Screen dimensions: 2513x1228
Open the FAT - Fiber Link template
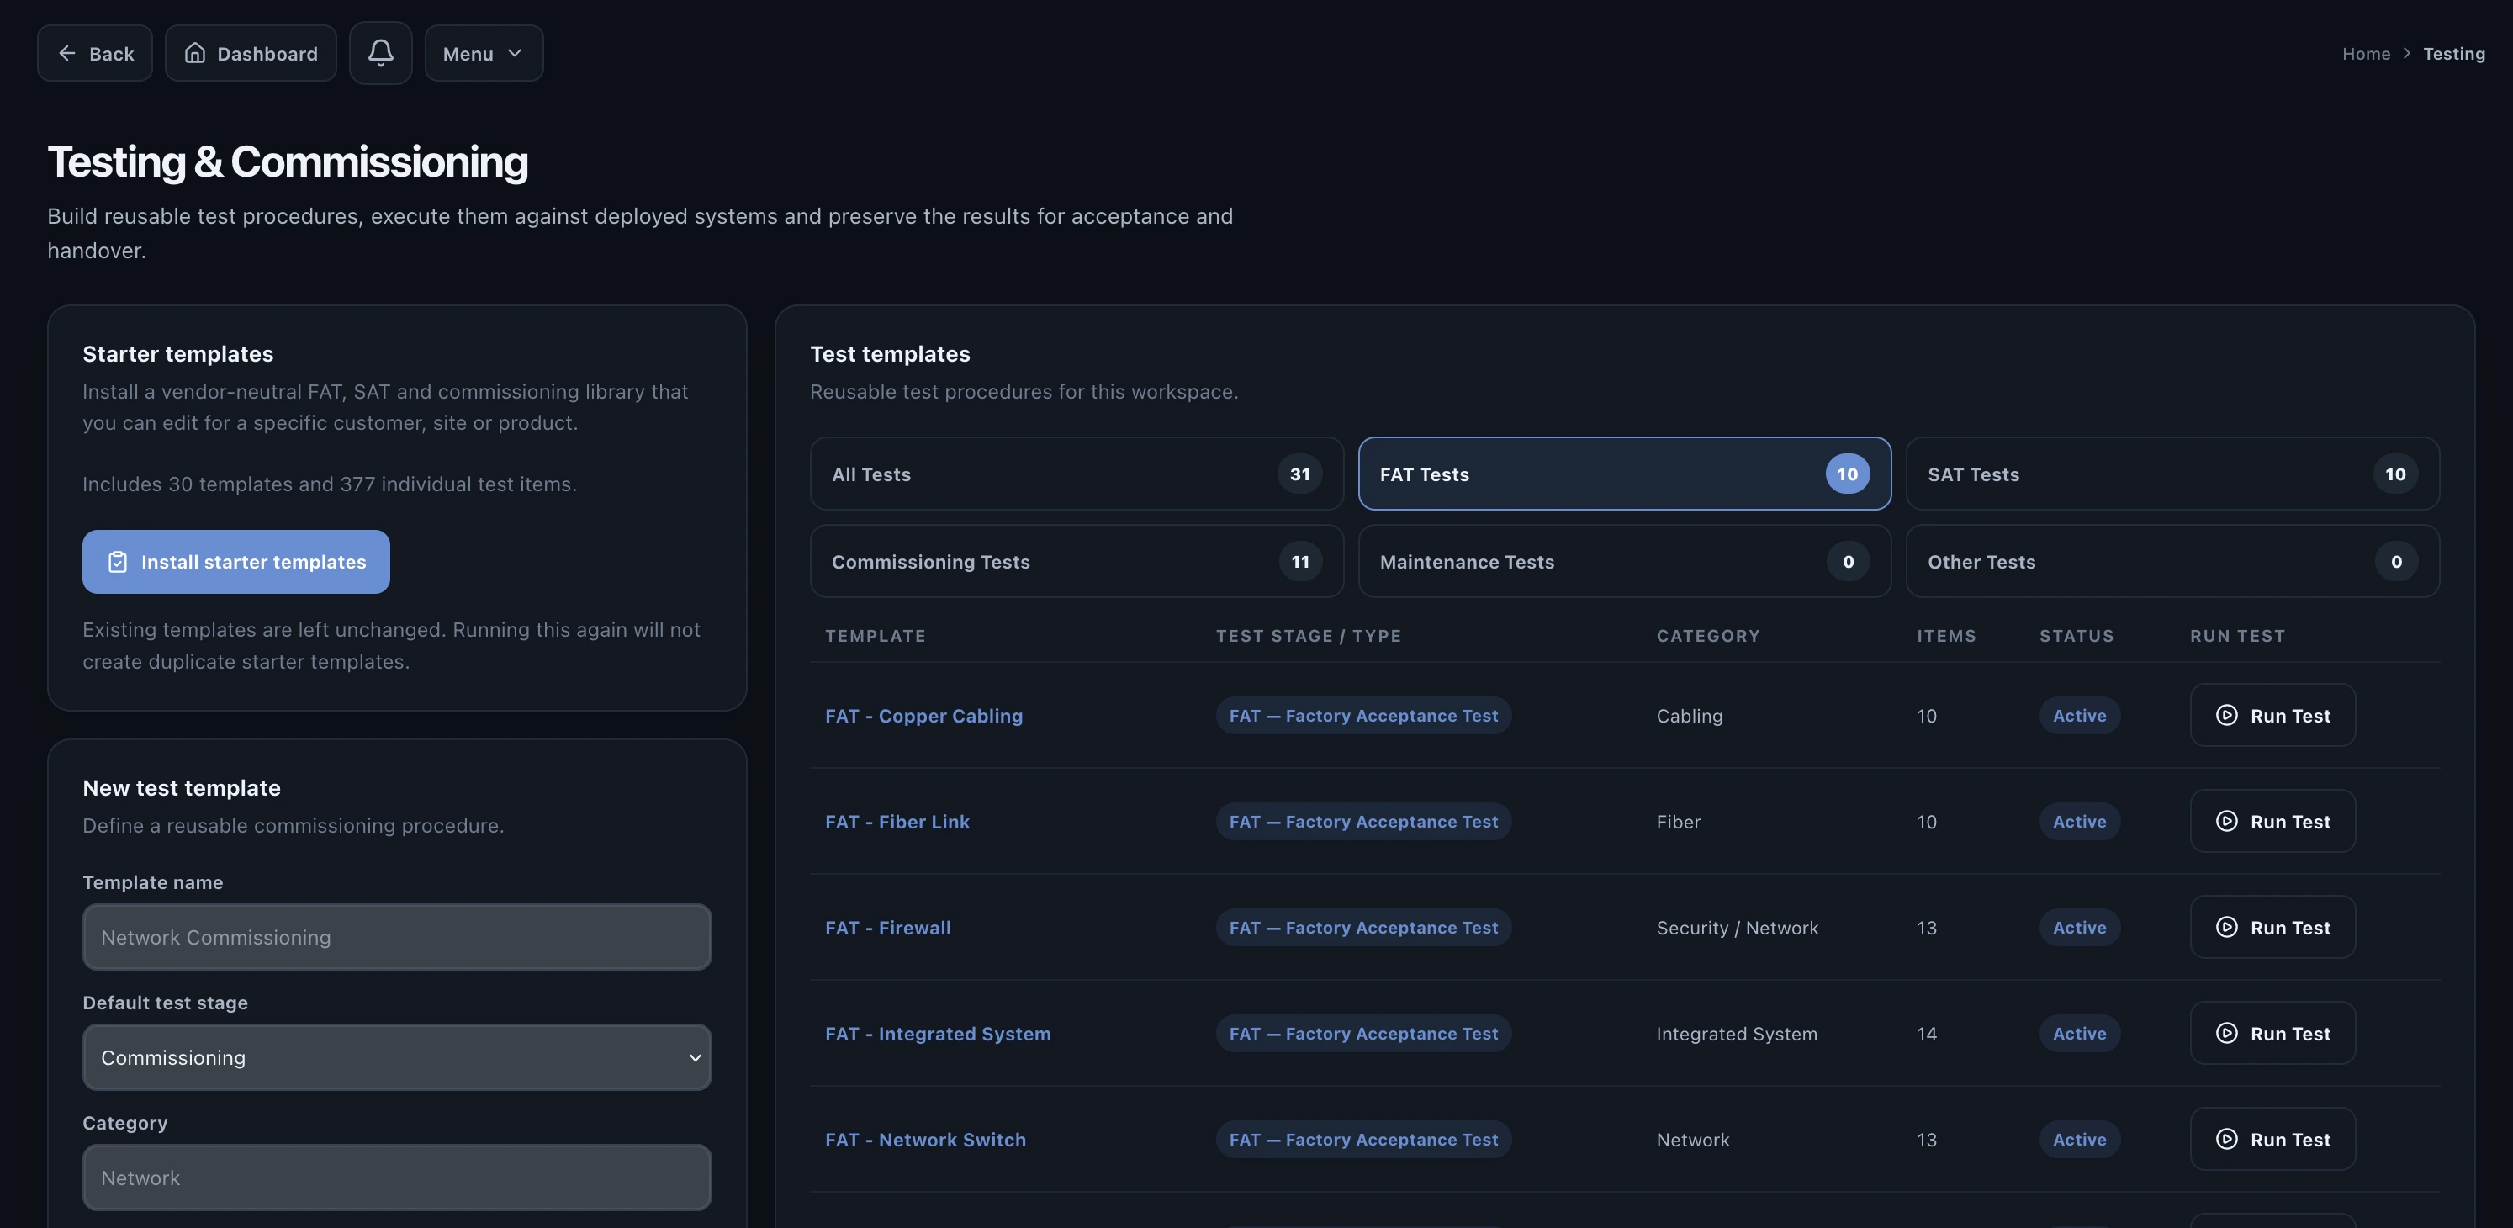click(x=897, y=821)
